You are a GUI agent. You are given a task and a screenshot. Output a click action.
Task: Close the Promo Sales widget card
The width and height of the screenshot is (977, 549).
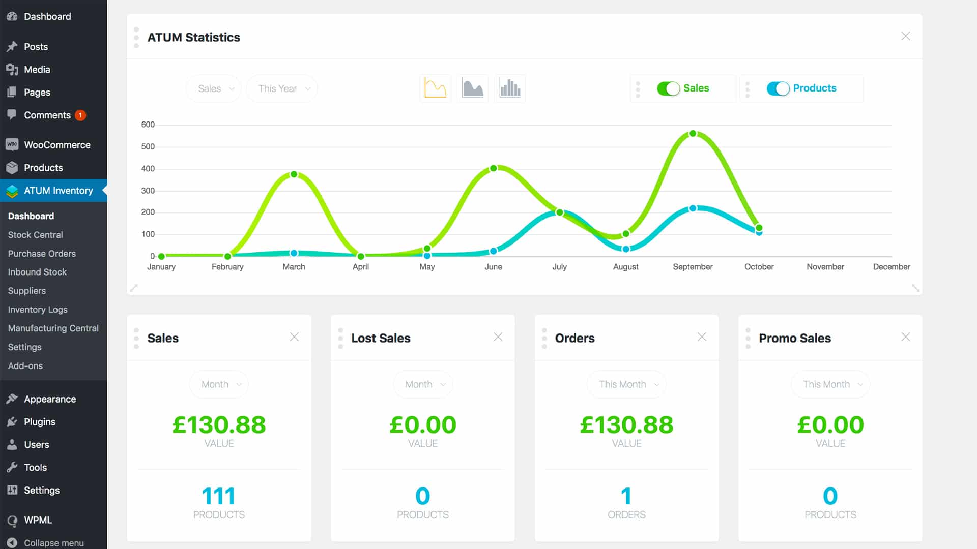coord(906,337)
